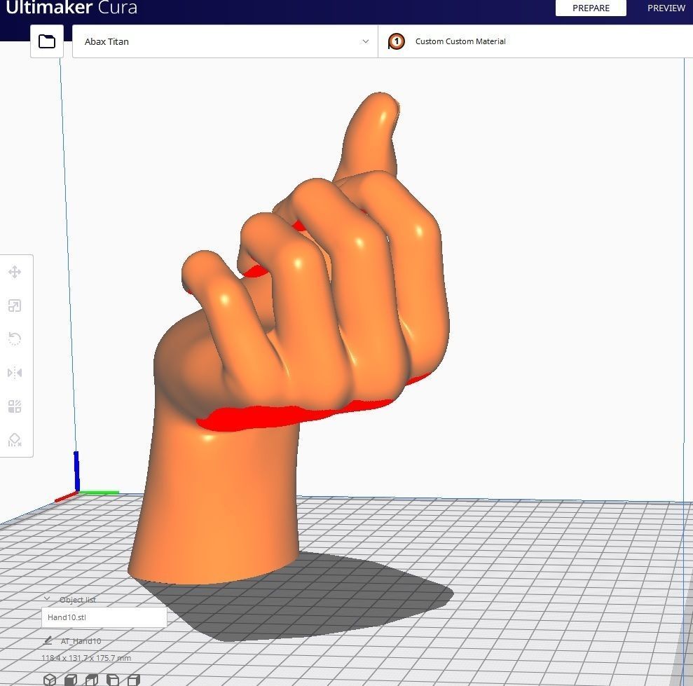Open Custom Custom Material configuration

(535, 41)
